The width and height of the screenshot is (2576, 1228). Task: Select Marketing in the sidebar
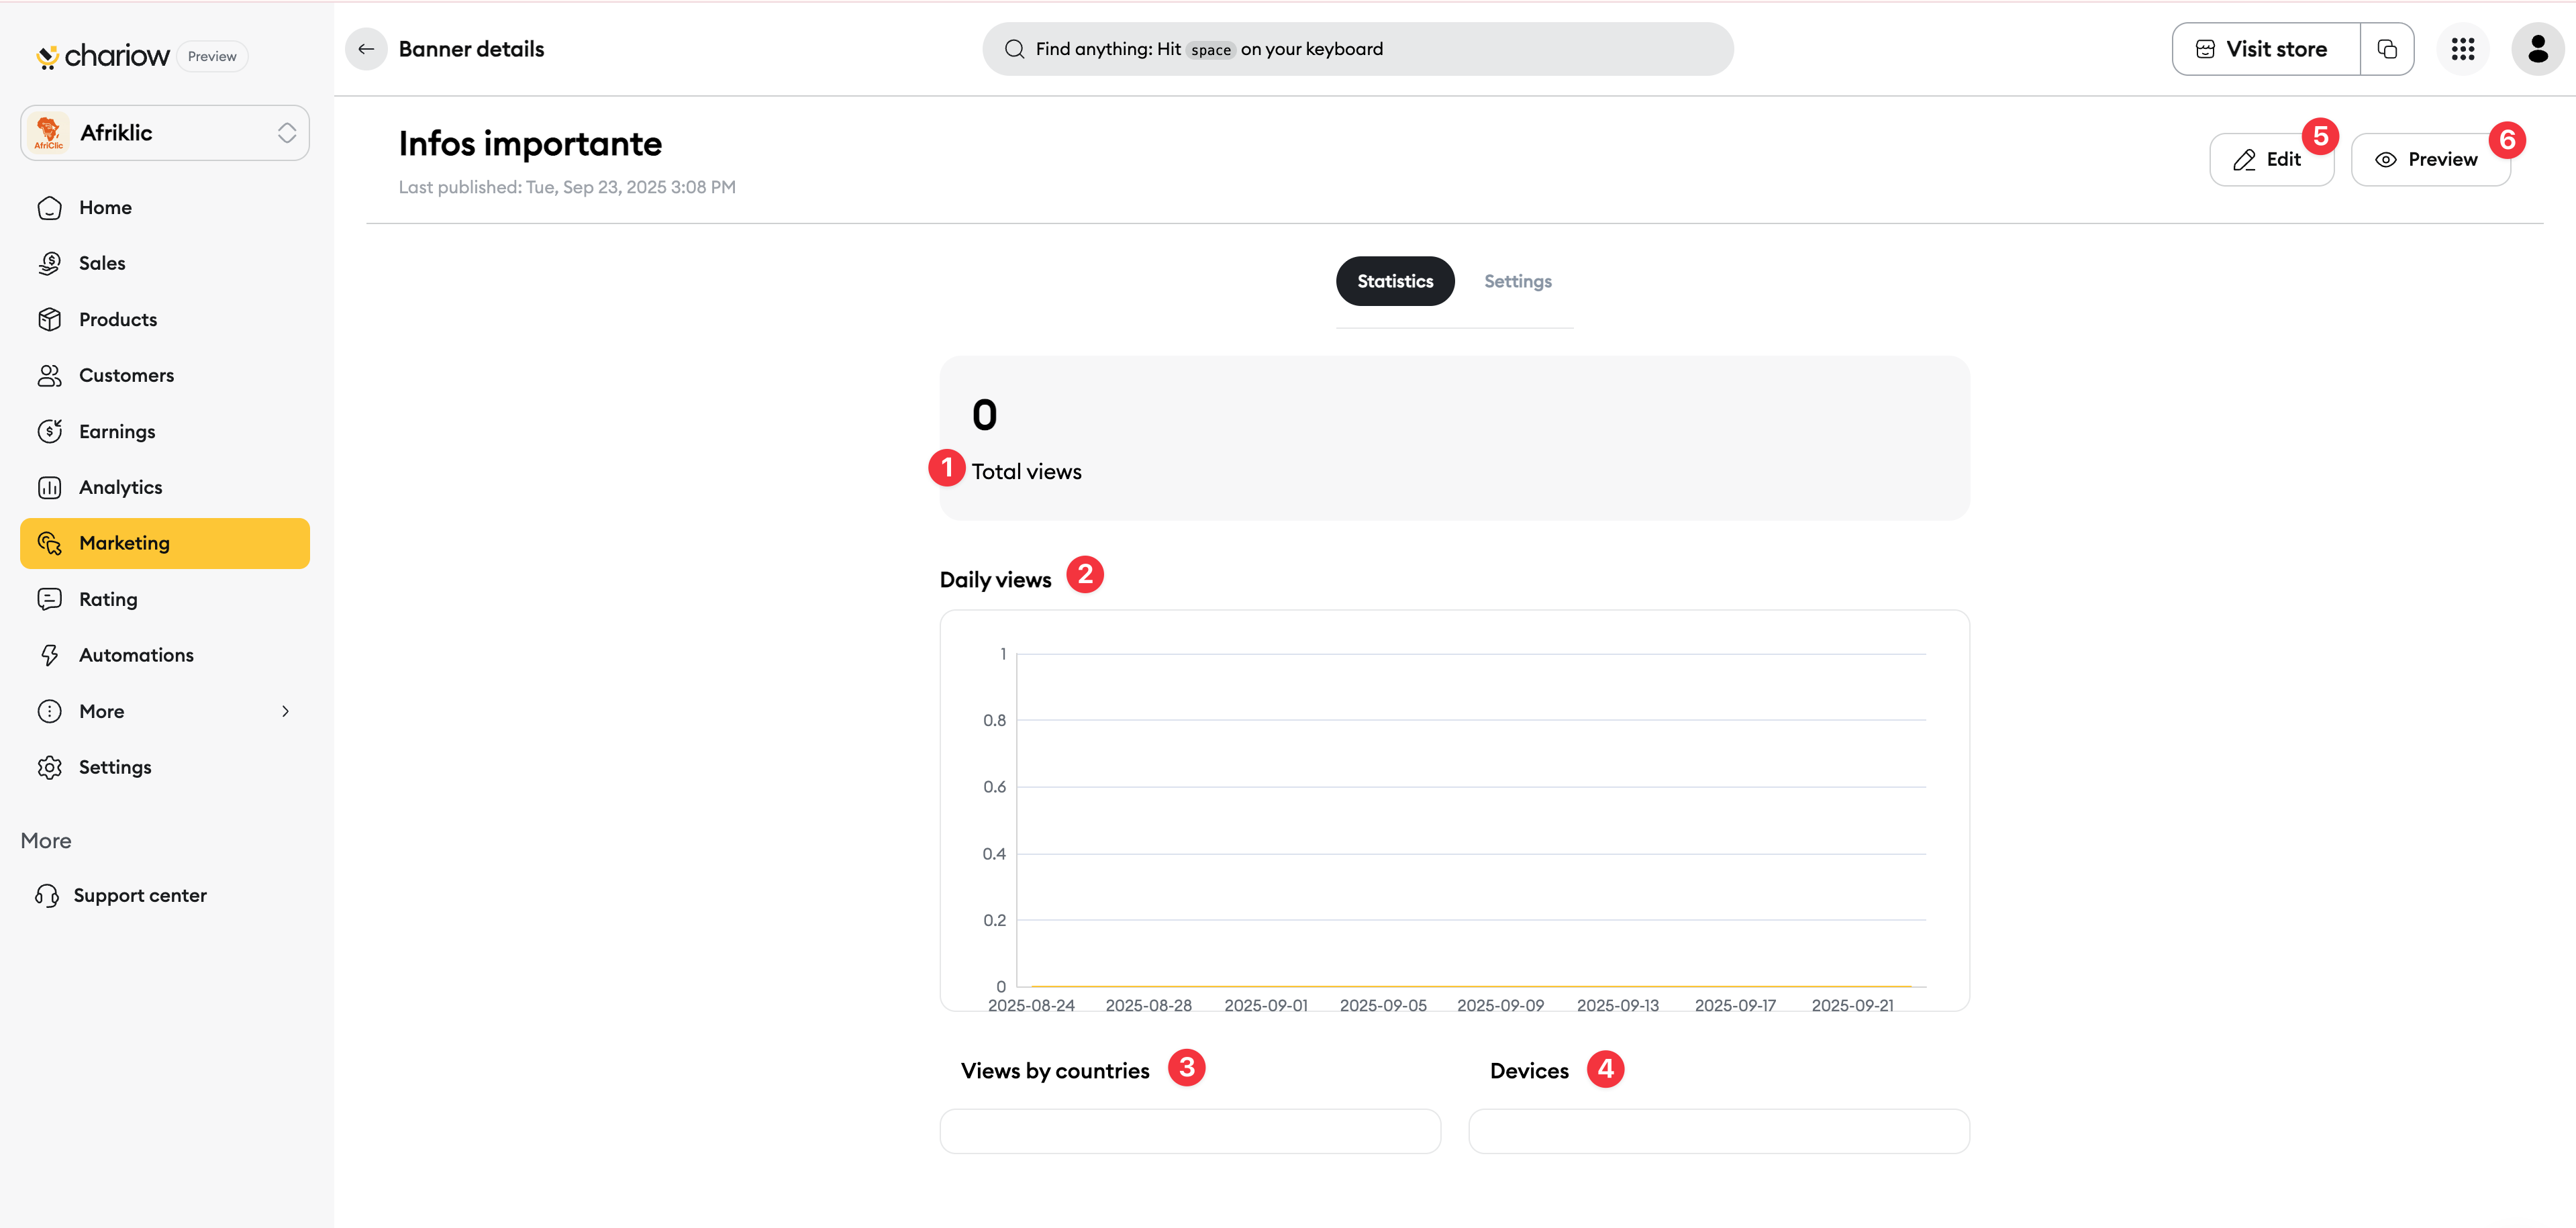165,544
